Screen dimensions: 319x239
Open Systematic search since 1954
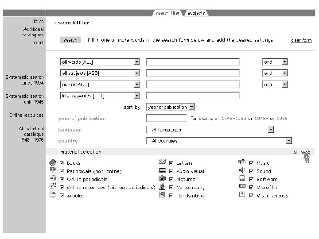pos(25,80)
